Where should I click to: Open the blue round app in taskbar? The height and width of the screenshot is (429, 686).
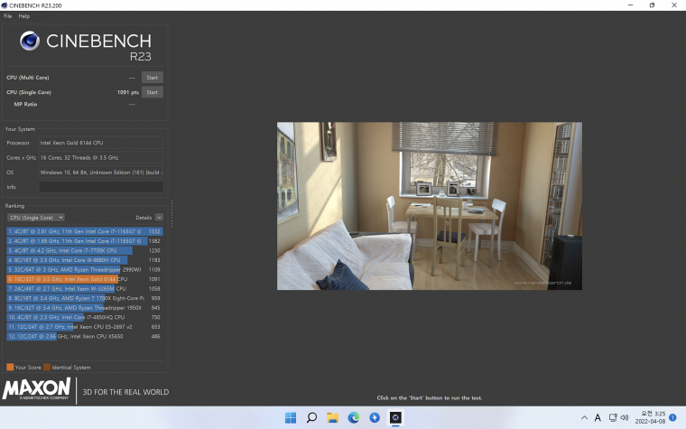[x=375, y=417]
